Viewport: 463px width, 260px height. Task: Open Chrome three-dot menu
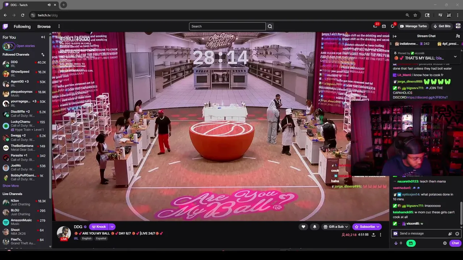pyautogui.click(x=458, y=15)
